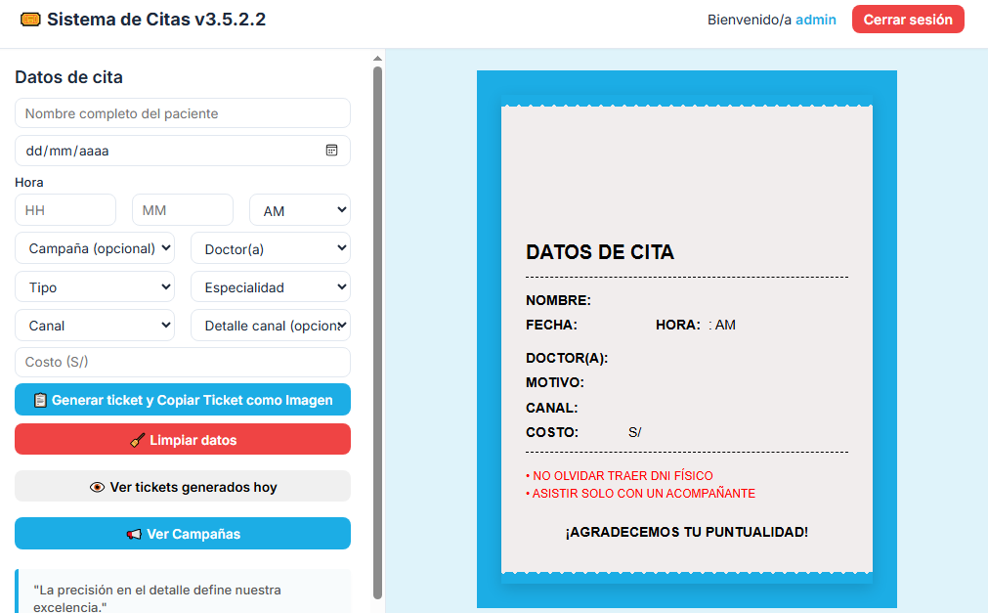Focus the Nombre completo del paciente field
Screen dimensions: 988x613
click(183, 113)
